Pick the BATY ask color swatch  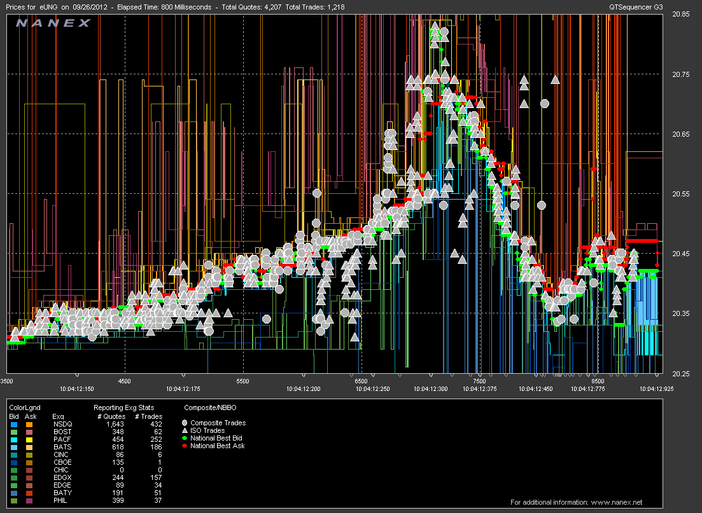click(29, 493)
